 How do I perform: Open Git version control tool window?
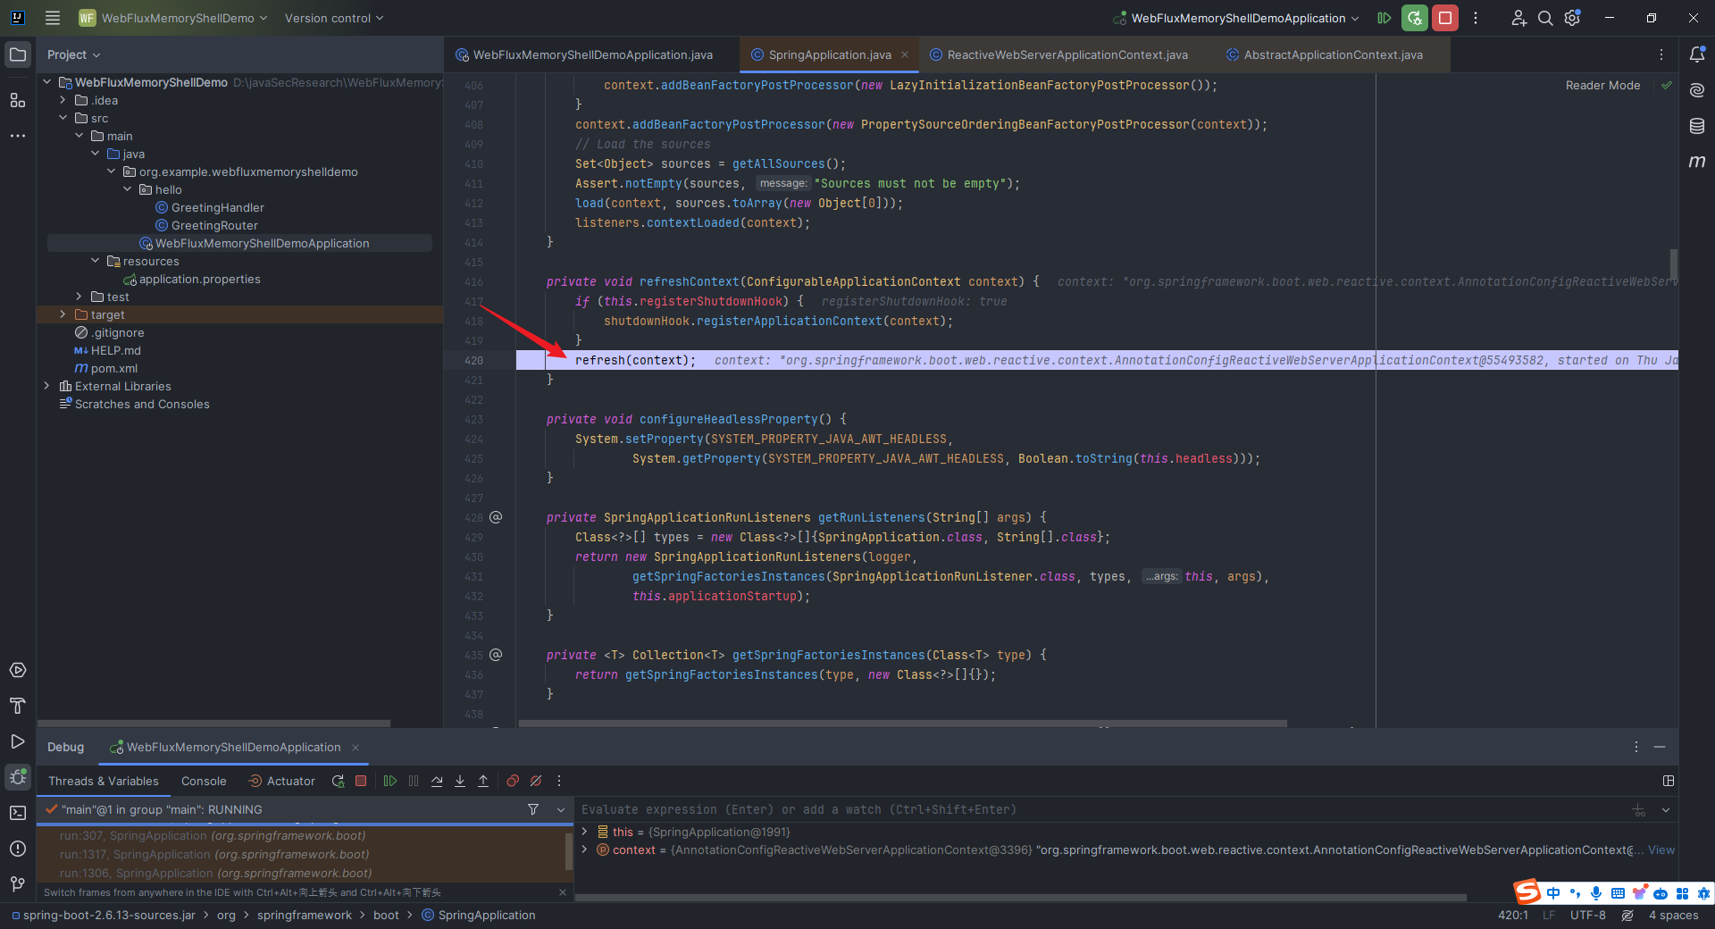tap(18, 884)
